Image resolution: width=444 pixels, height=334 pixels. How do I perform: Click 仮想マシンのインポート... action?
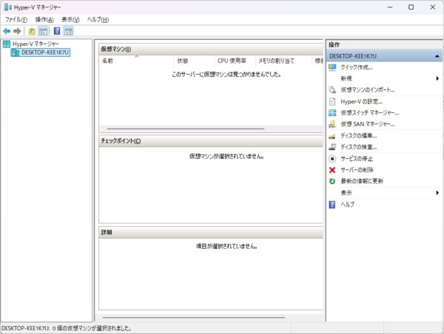point(368,90)
